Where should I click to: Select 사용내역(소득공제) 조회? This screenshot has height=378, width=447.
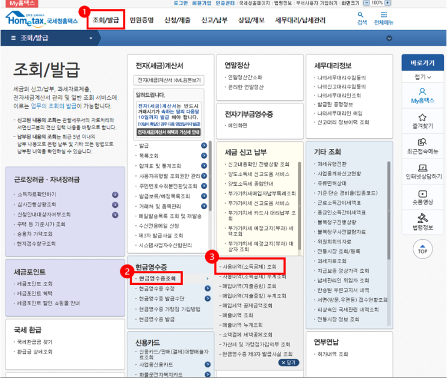[x=250, y=267]
